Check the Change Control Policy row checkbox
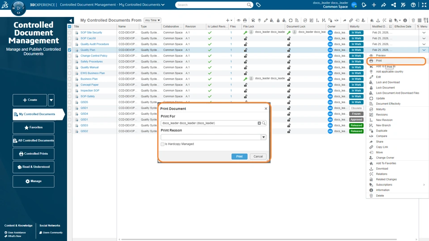The height and width of the screenshot is (241, 429). coord(70,56)
